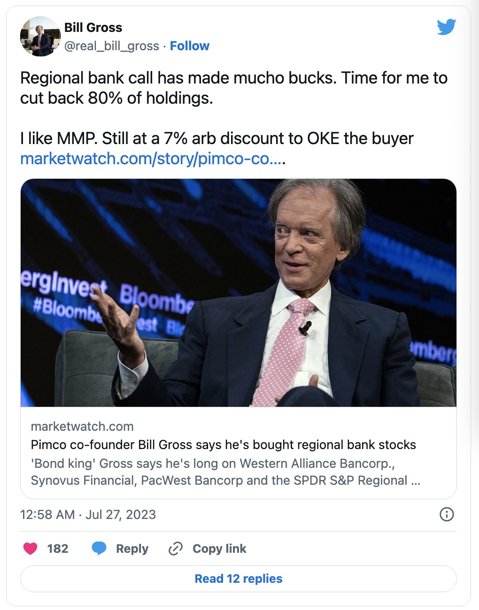Click the 182 likes count
This screenshot has height=610, width=479.
click(58, 549)
